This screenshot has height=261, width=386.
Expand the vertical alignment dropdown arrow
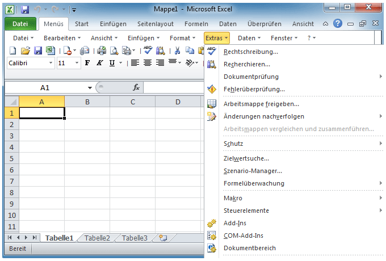click(x=180, y=63)
